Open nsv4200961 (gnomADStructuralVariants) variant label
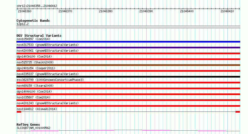The width and height of the screenshot is (248, 134). (48, 51)
